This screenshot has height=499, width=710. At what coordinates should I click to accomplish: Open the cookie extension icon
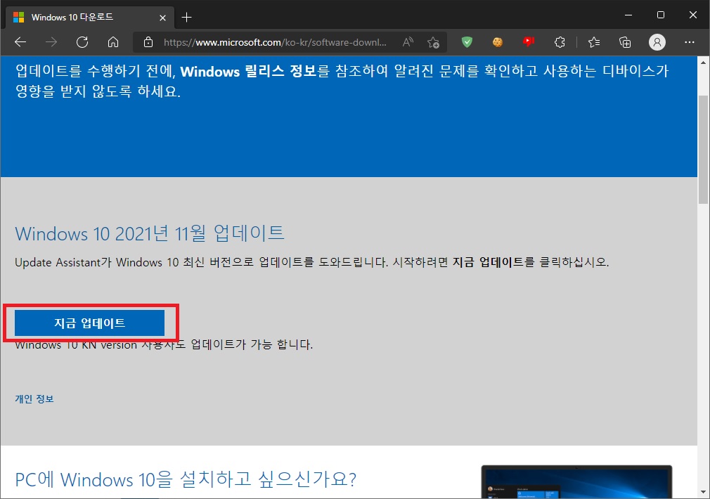[498, 42]
